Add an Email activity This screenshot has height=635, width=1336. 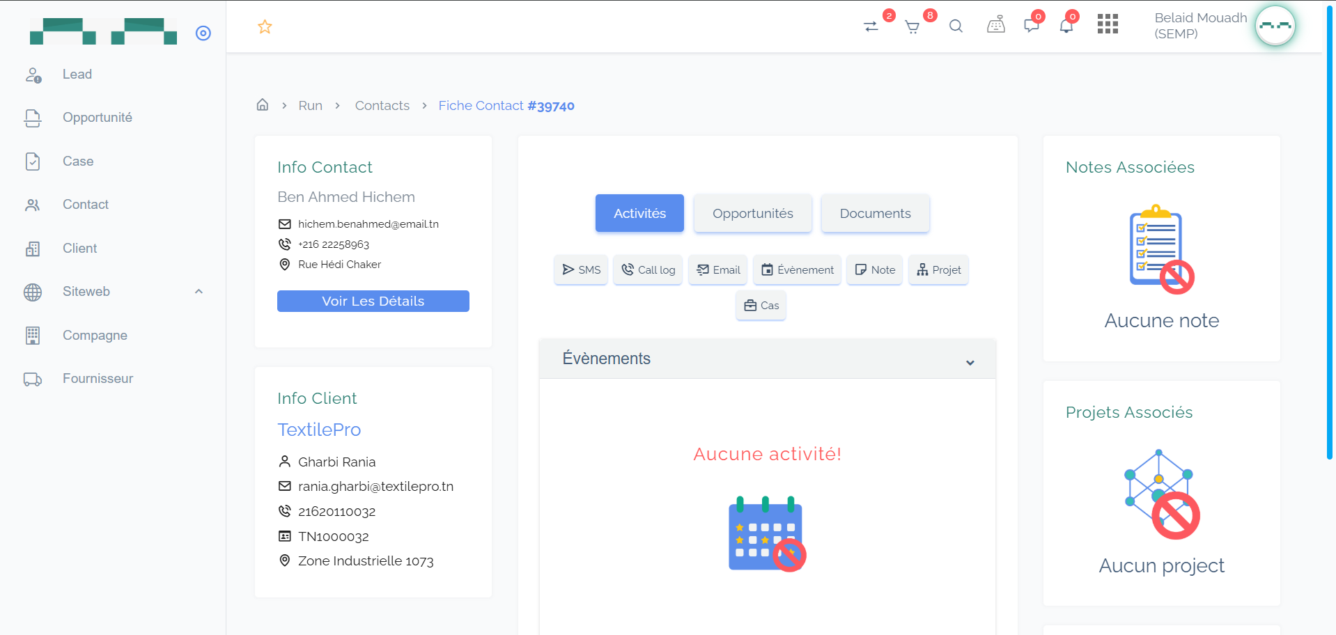pyautogui.click(x=718, y=269)
